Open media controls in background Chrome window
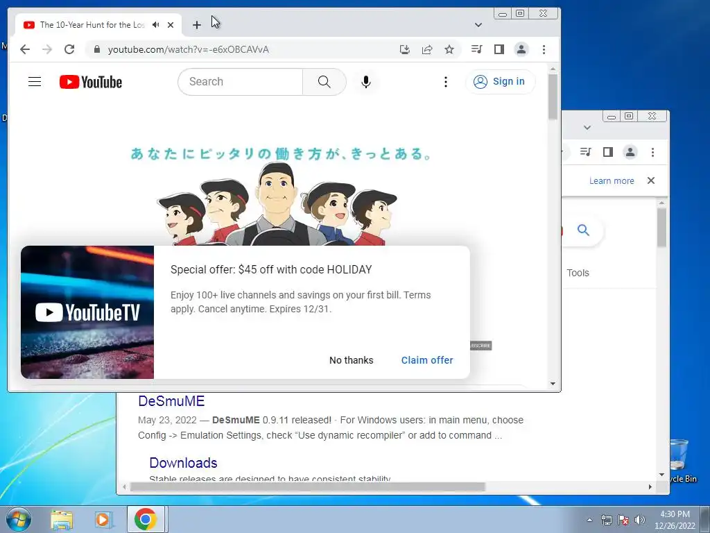710x533 pixels. [x=585, y=152]
